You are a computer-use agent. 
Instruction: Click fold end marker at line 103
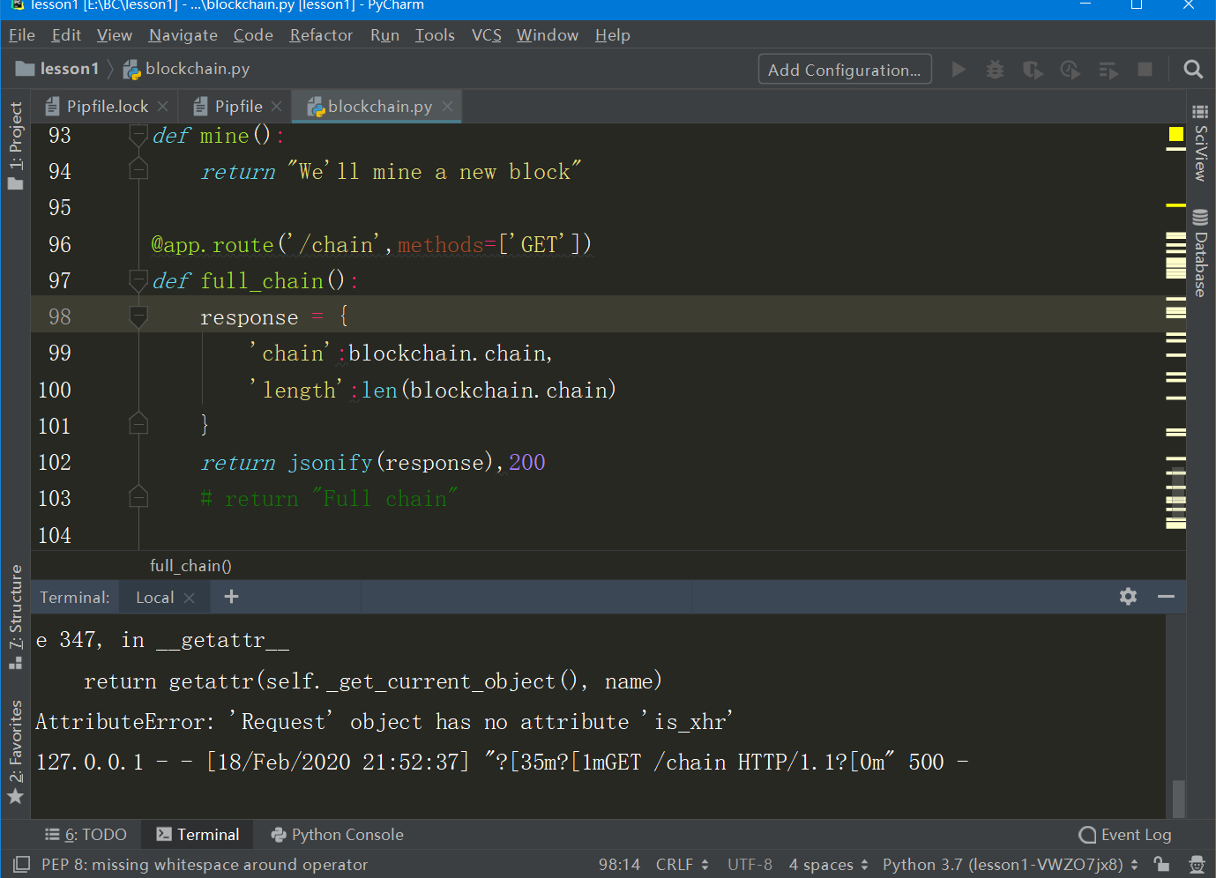pos(138,498)
